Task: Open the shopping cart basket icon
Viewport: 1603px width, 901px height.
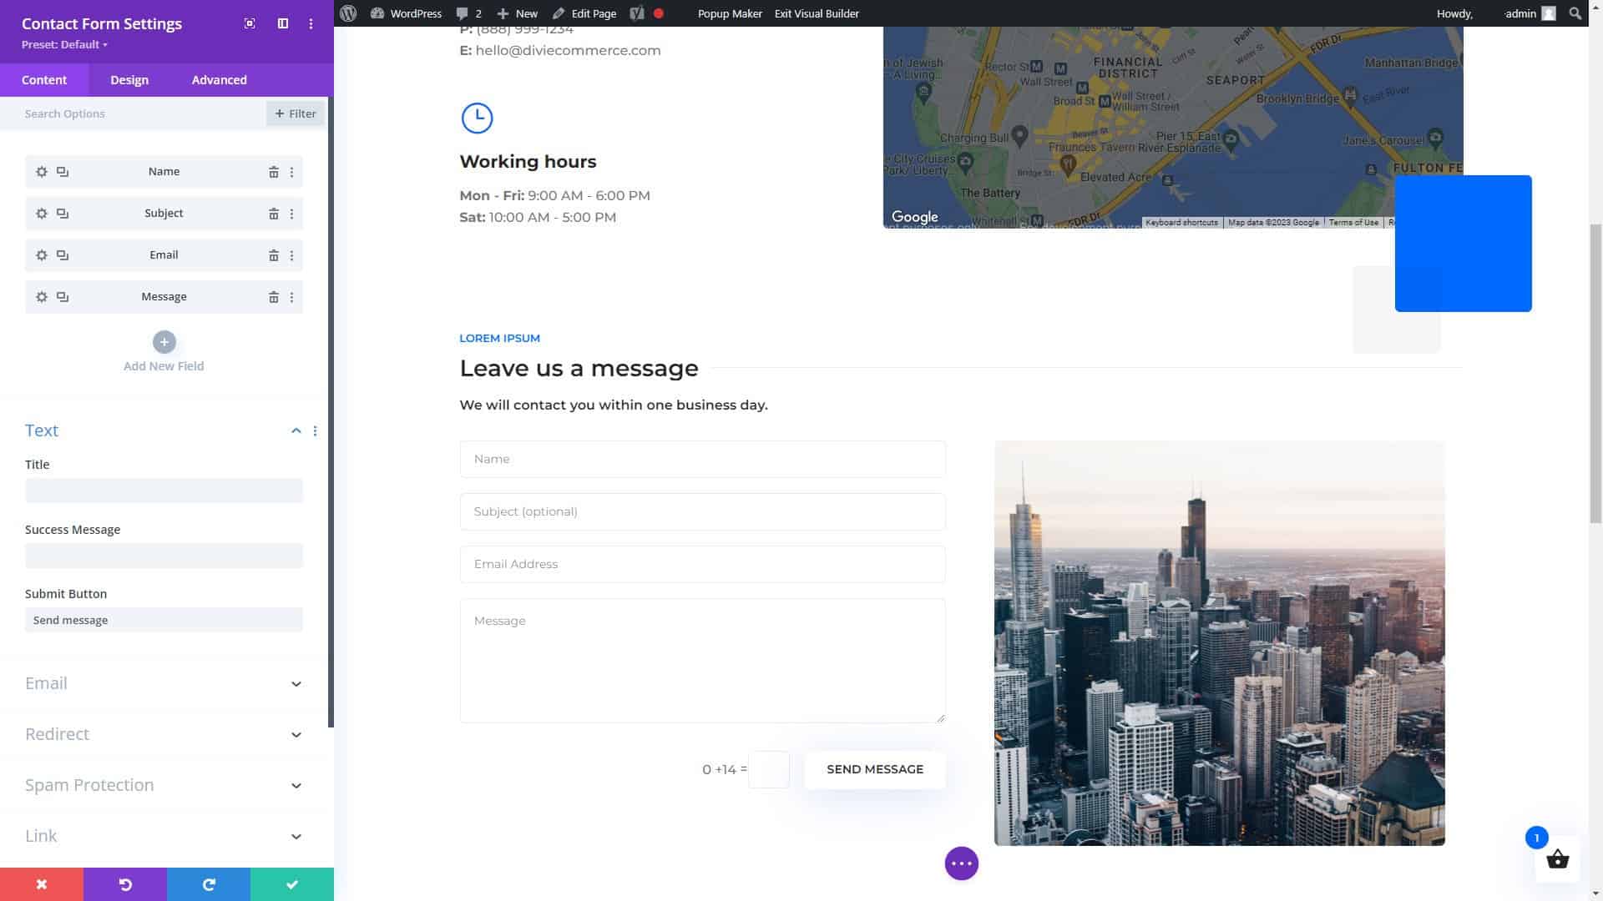Action: coord(1557,859)
